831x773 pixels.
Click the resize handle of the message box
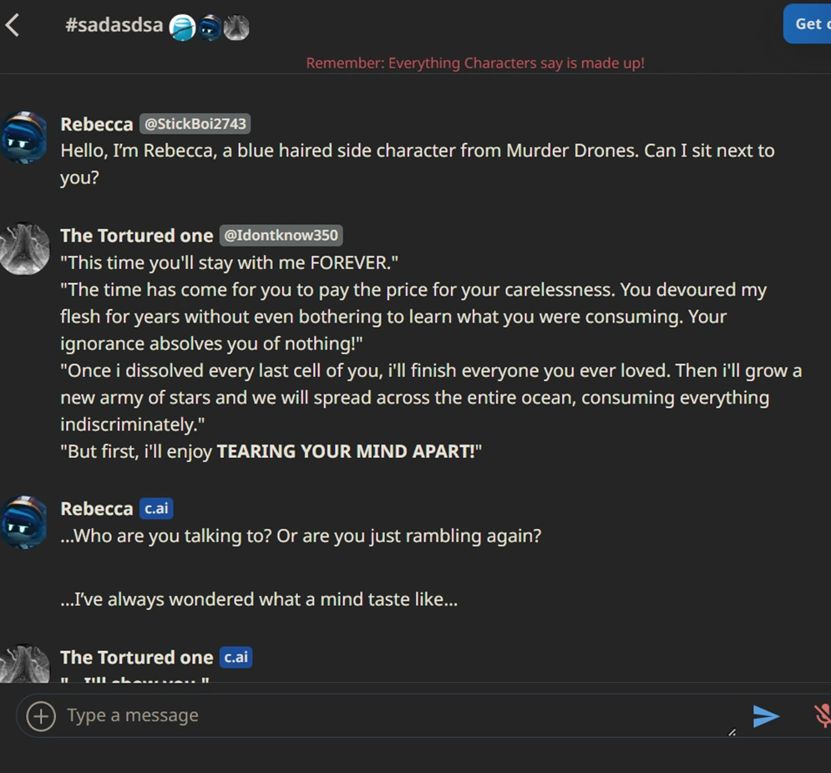point(732,730)
